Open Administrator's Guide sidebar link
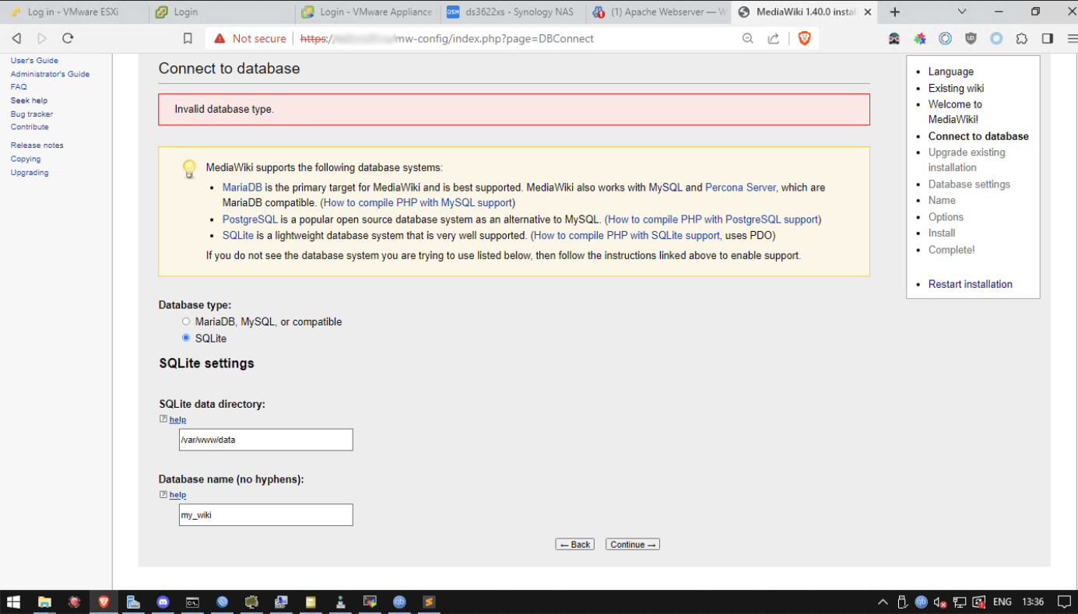The width and height of the screenshot is (1078, 614). 50,74
